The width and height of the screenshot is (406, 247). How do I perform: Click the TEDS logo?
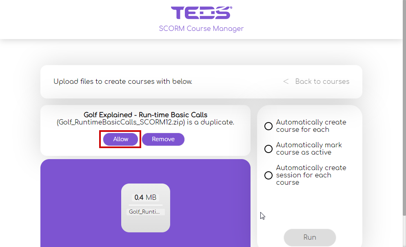point(201,13)
